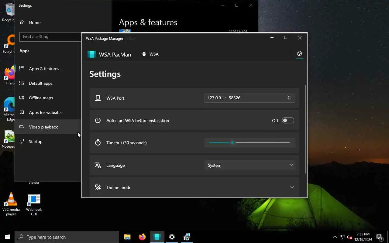Click the muted volume tray icon

(x=349, y=237)
